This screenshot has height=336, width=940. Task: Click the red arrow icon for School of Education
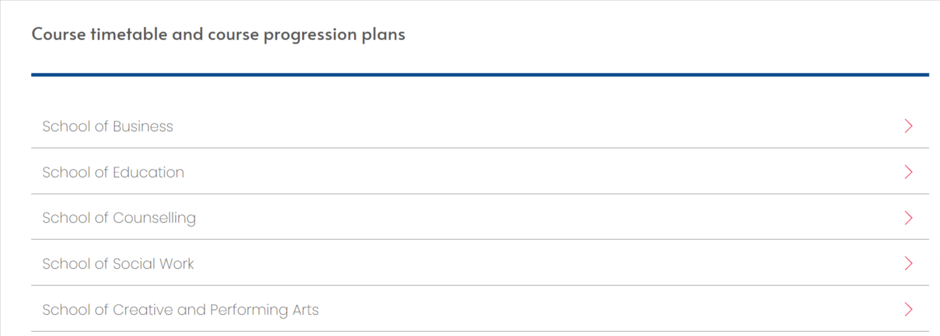(908, 172)
